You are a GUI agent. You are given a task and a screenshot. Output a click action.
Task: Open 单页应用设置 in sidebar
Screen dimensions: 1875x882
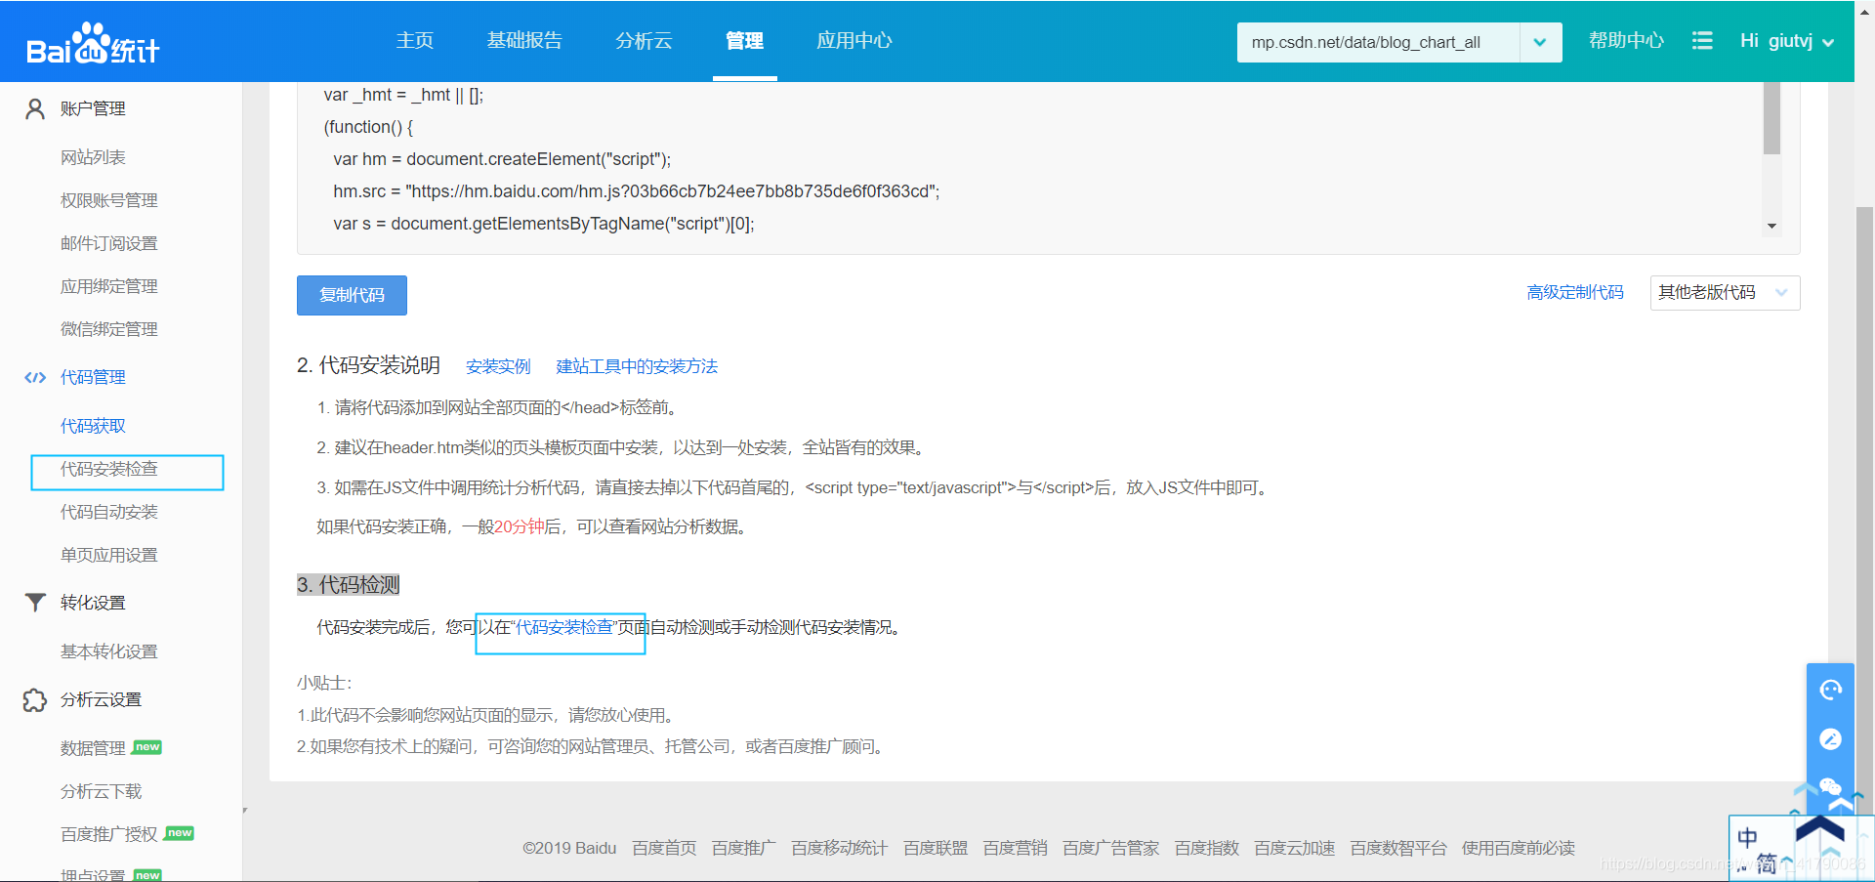click(109, 555)
